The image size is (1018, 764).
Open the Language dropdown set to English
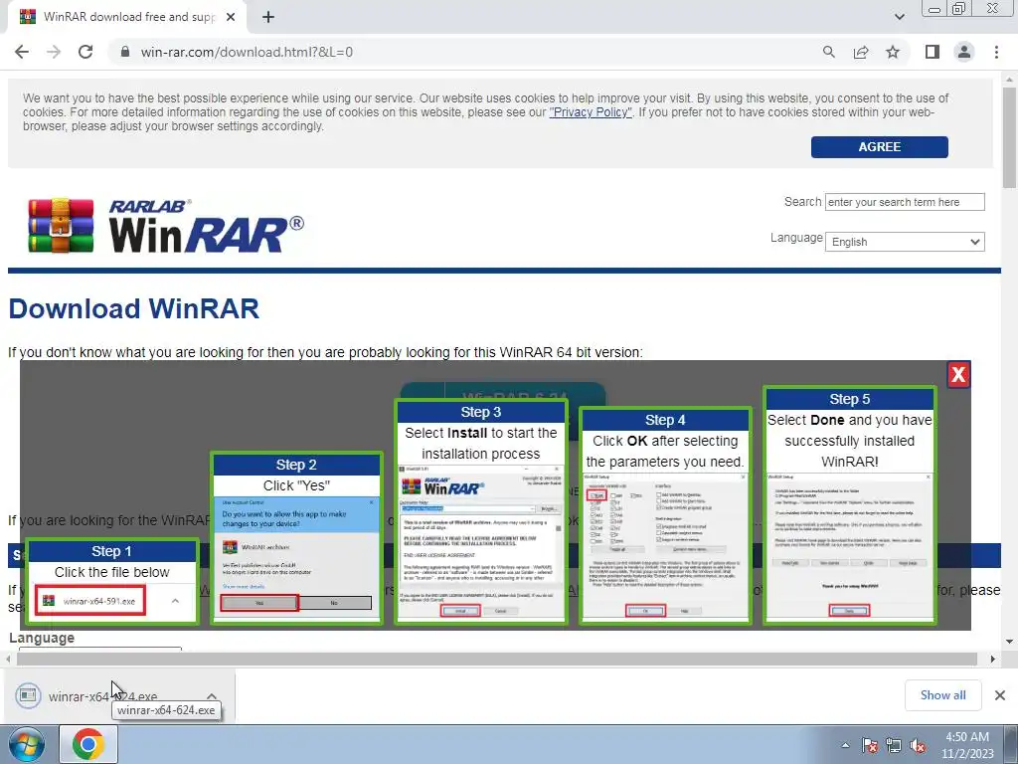(905, 242)
